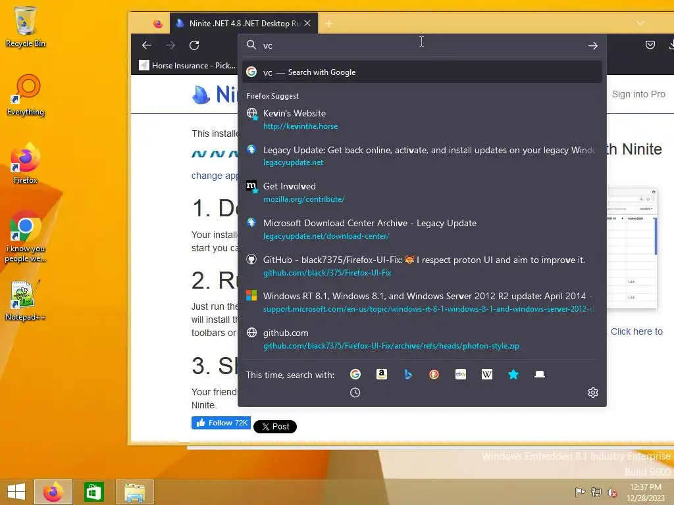Click the X Post button
The image size is (674, 505).
(x=275, y=426)
